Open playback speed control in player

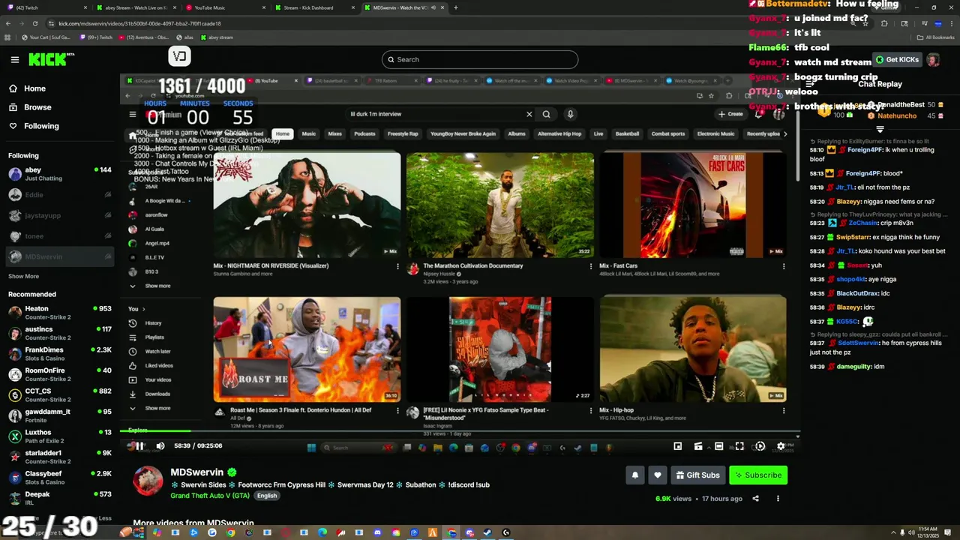coord(760,446)
